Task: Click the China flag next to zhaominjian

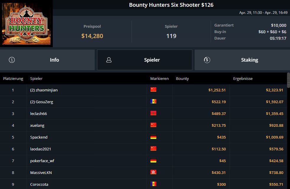Action: [153, 90]
